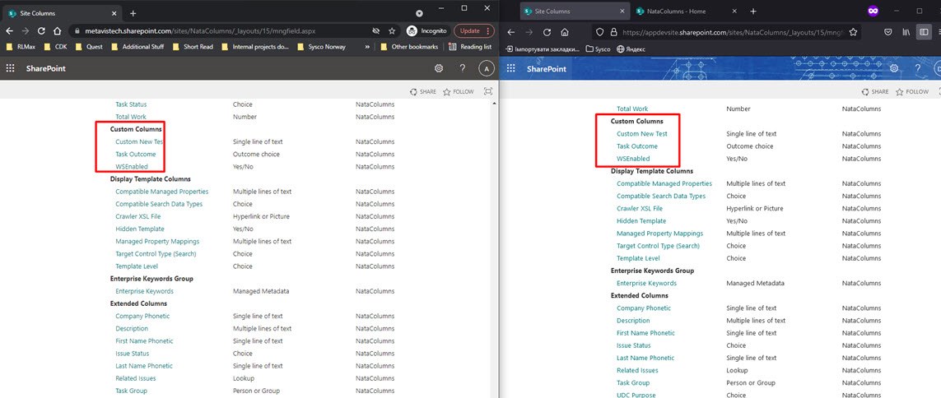Image resolution: width=941 pixels, height=398 pixels.
Task: Bookmark page with Firefox star icon
Action: [x=853, y=32]
